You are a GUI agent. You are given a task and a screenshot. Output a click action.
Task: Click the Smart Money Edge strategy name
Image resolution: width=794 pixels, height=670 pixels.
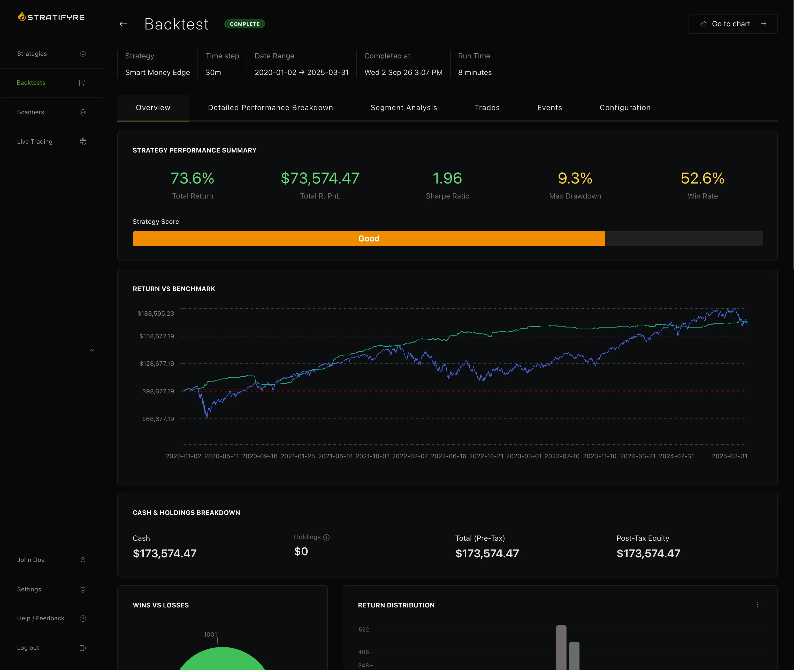pos(158,73)
